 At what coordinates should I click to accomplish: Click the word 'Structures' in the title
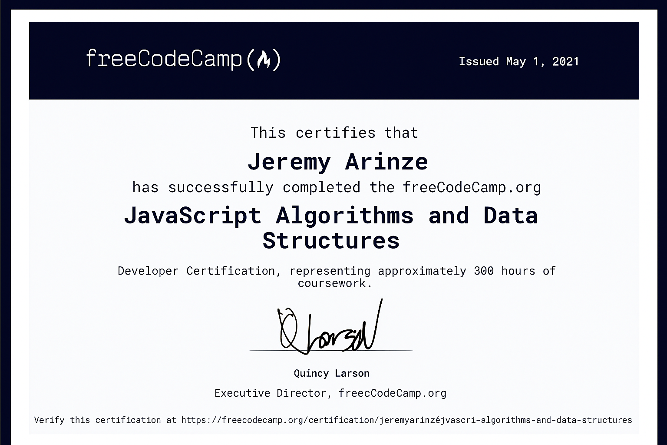pyautogui.click(x=331, y=241)
